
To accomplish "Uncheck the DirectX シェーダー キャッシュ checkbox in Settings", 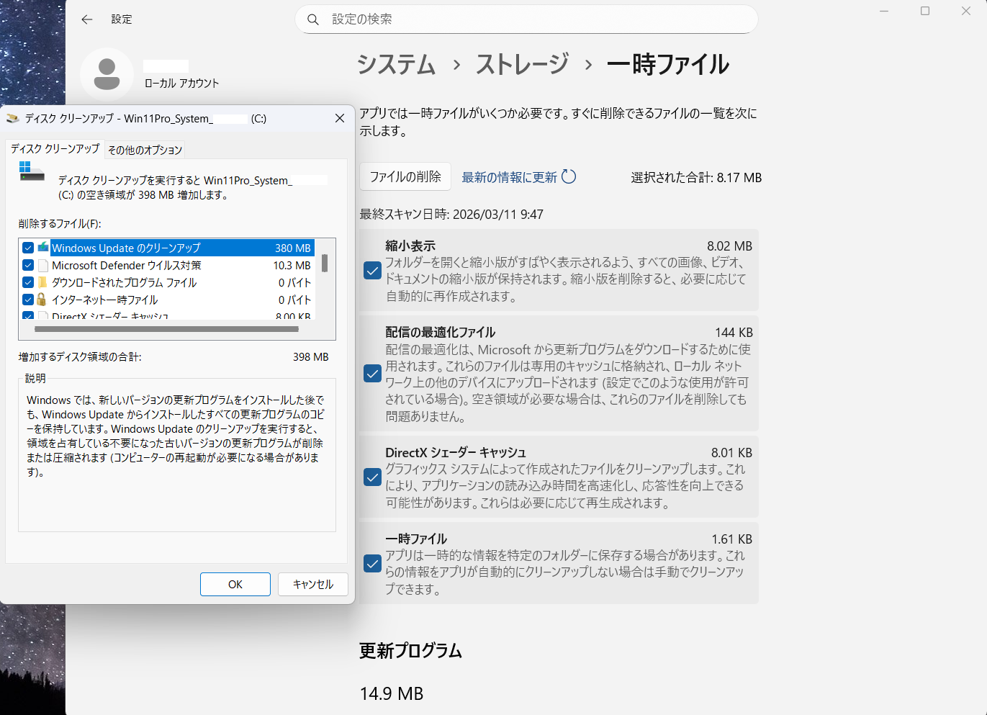I will coord(372,477).
